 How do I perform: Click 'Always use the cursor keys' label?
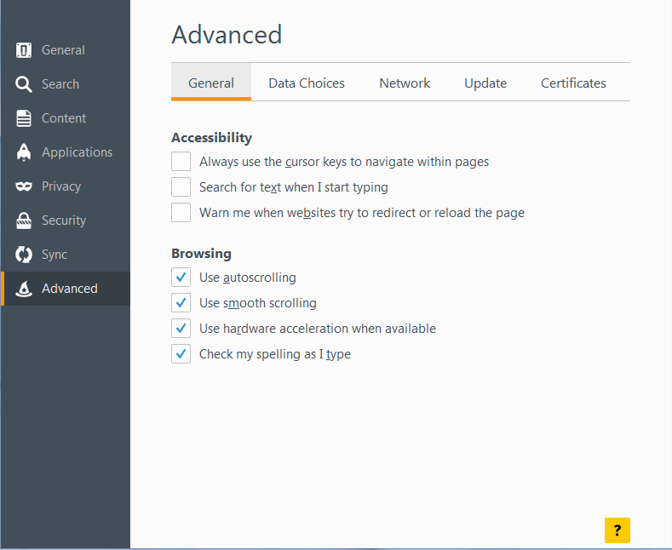(344, 162)
